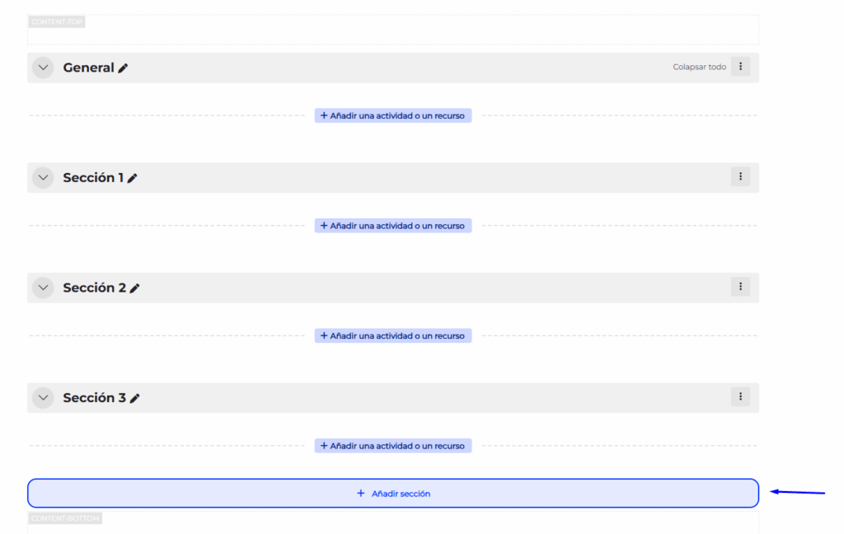The width and height of the screenshot is (844, 534).
Task: Click 'Añadir una actividad o un recurso' in Sección 1
Action: (x=392, y=226)
